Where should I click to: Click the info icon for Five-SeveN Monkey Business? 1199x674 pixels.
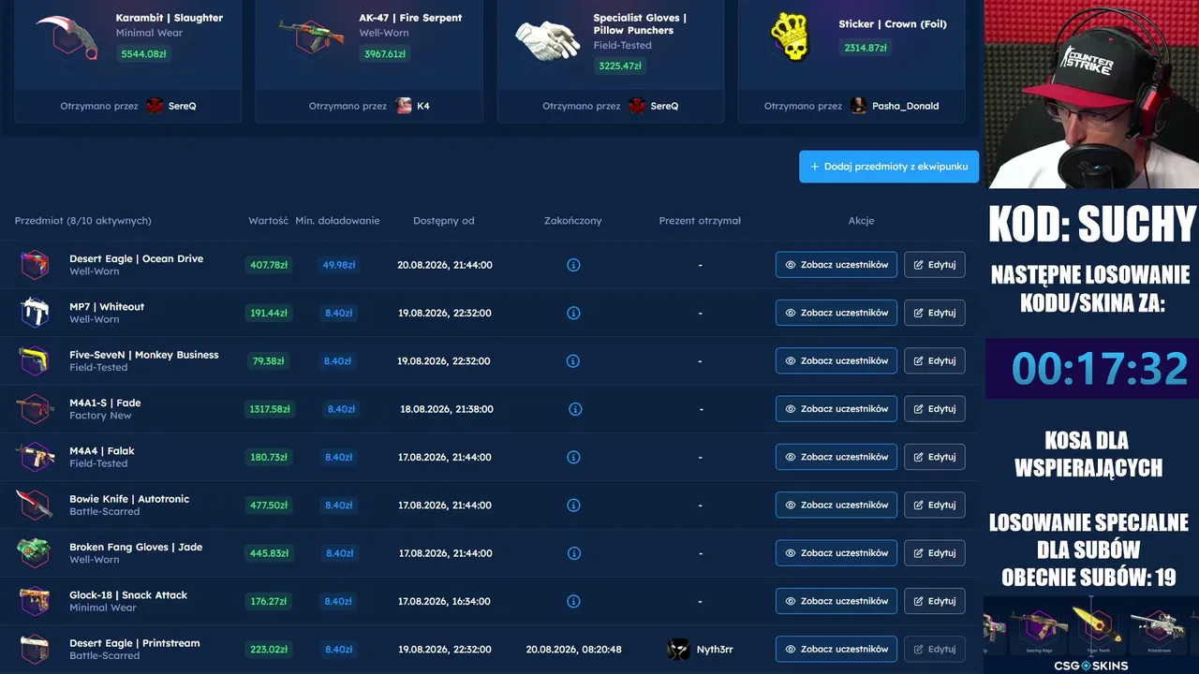click(573, 360)
